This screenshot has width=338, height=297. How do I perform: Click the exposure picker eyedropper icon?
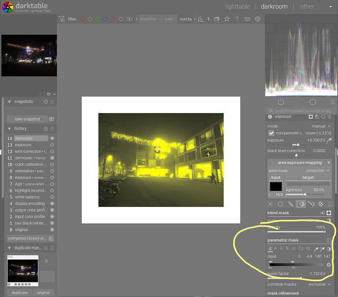point(329,140)
